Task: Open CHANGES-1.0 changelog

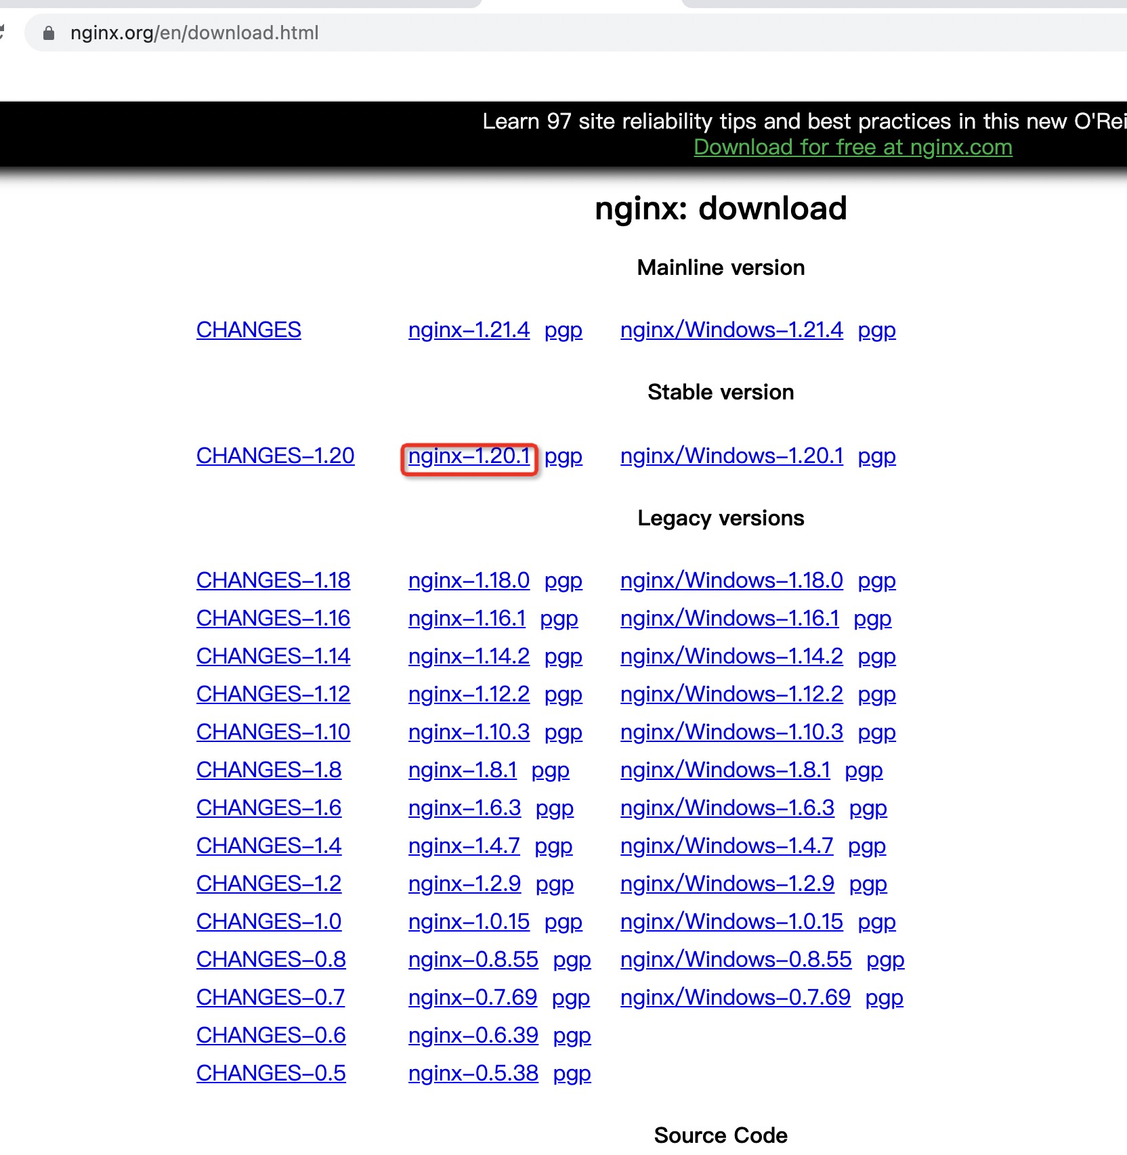Action: [x=268, y=921]
